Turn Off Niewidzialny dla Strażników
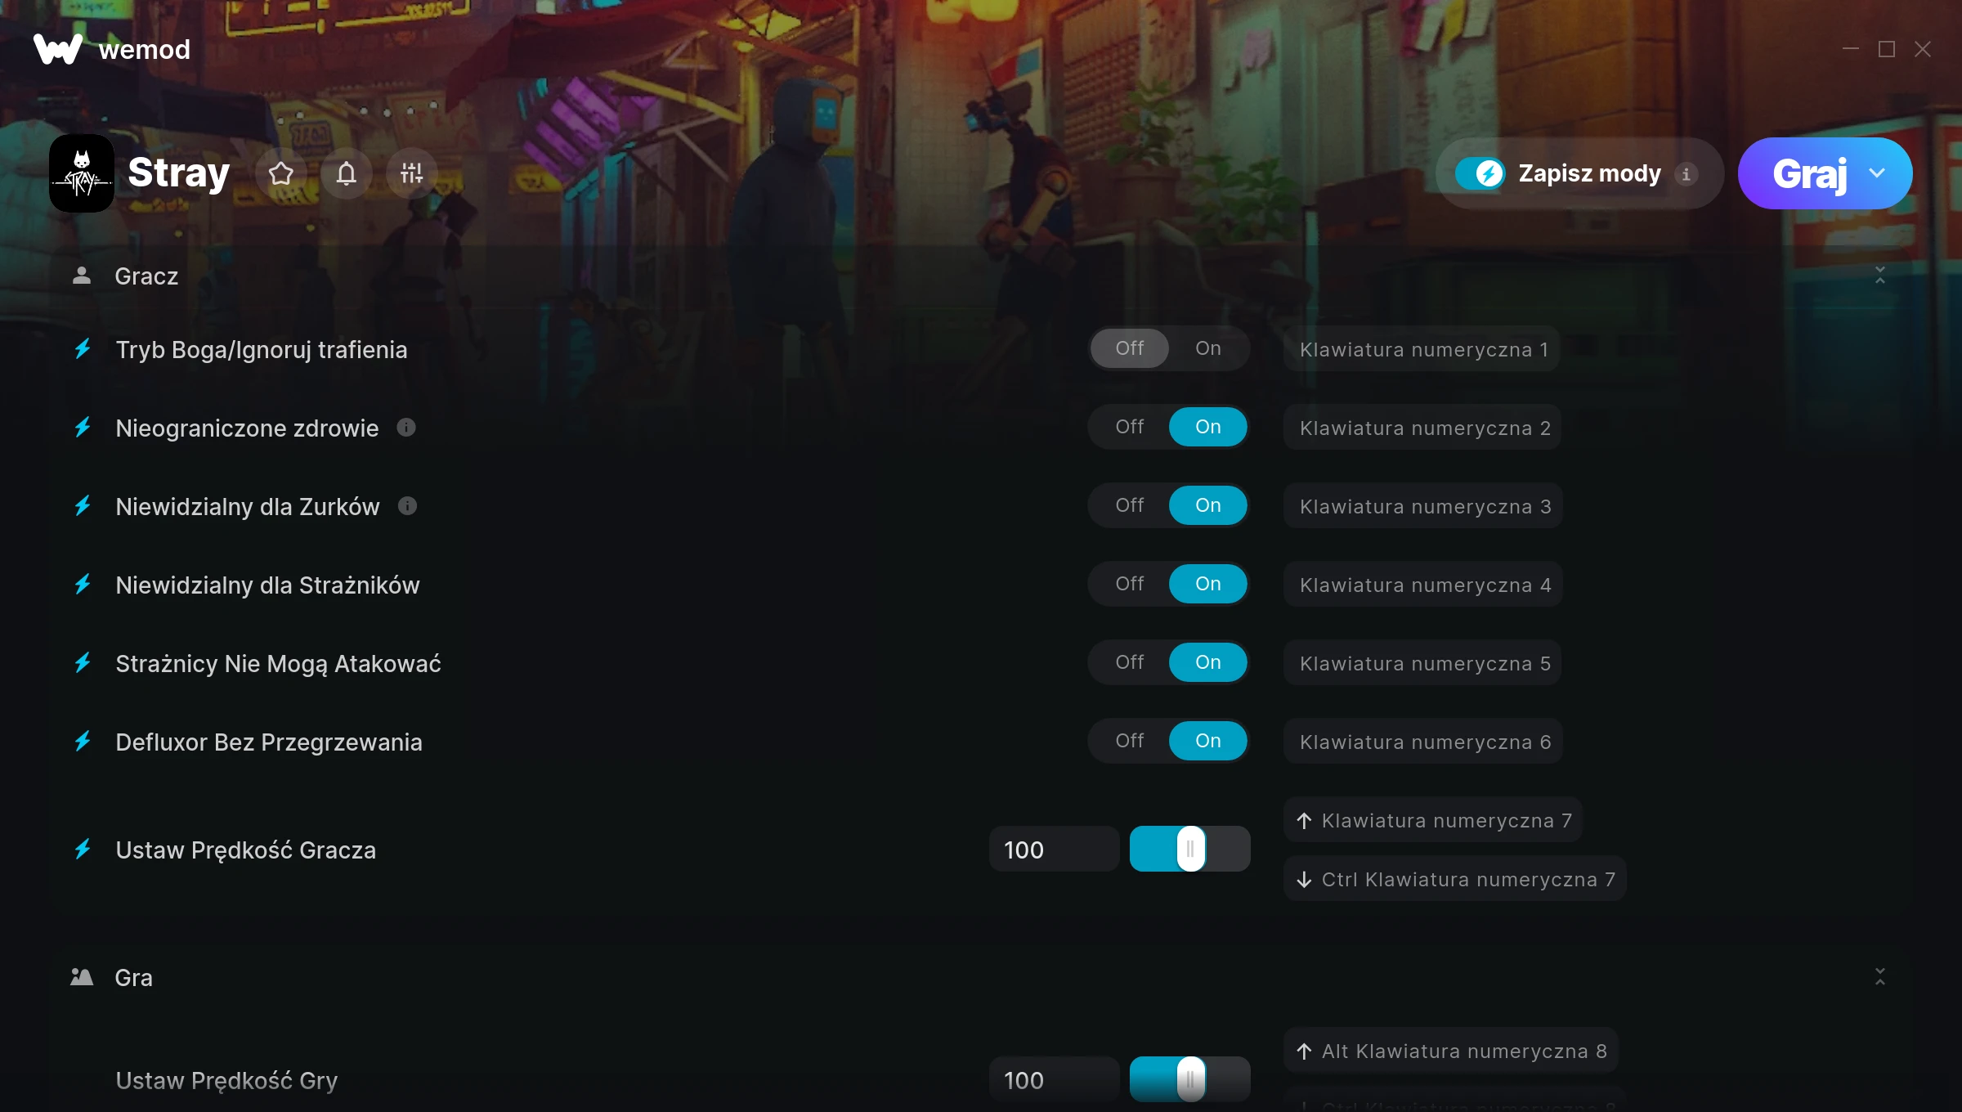Image resolution: width=1962 pixels, height=1112 pixels. click(1130, 584)
